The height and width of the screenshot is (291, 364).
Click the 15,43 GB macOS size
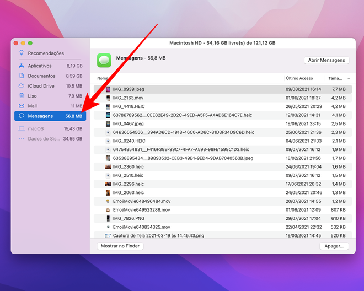(x=73, y=128)
